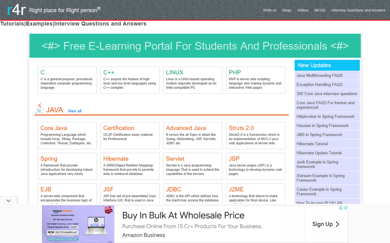This screenshot has height=243, width=390.
Task: Open the JSP card
Action: click(x=255, y=166)
